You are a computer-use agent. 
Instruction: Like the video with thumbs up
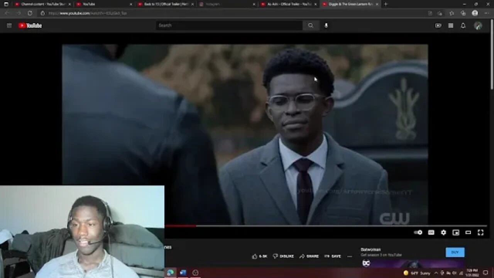click(260, 256)
